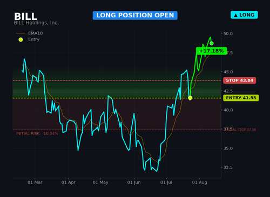Click the yellow entry point marker on chart

coord(190,98)
